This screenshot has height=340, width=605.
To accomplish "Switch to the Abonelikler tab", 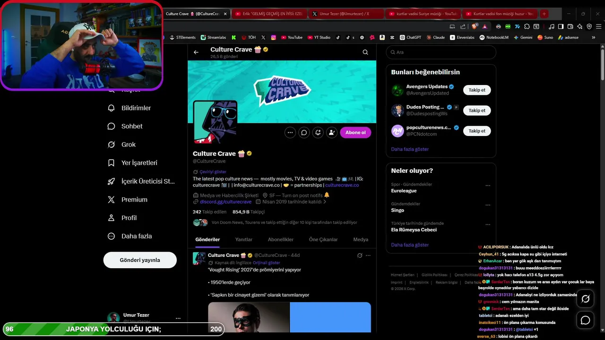I will (281, 239).
